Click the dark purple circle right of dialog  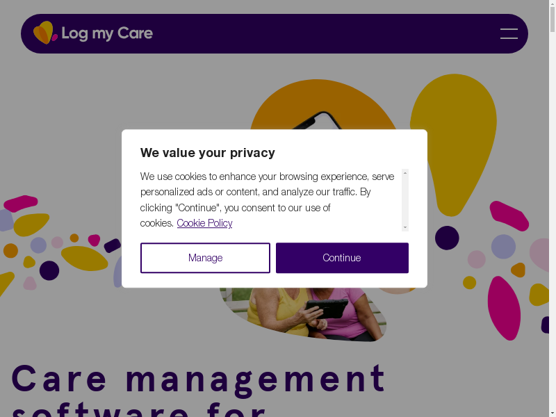point(447,238)
